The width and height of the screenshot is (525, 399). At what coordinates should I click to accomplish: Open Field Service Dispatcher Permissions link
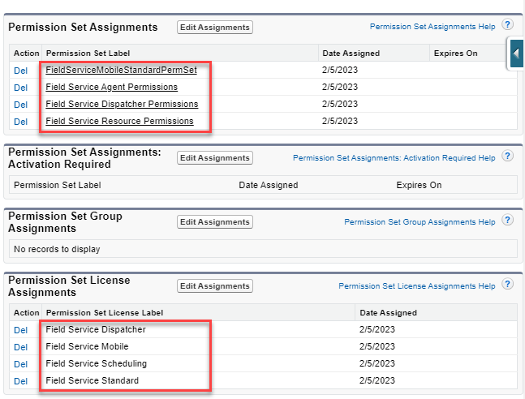click(x=122, y=104)
